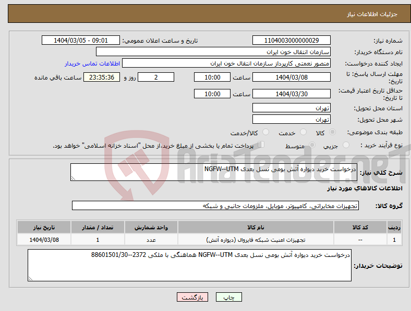Click the گروه کالا label
This screenshot has width=411, height=311.
(x=389, y=206)
